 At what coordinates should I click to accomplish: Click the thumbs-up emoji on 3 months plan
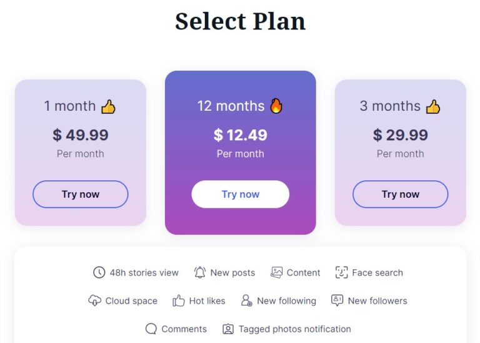pos(433,106)
